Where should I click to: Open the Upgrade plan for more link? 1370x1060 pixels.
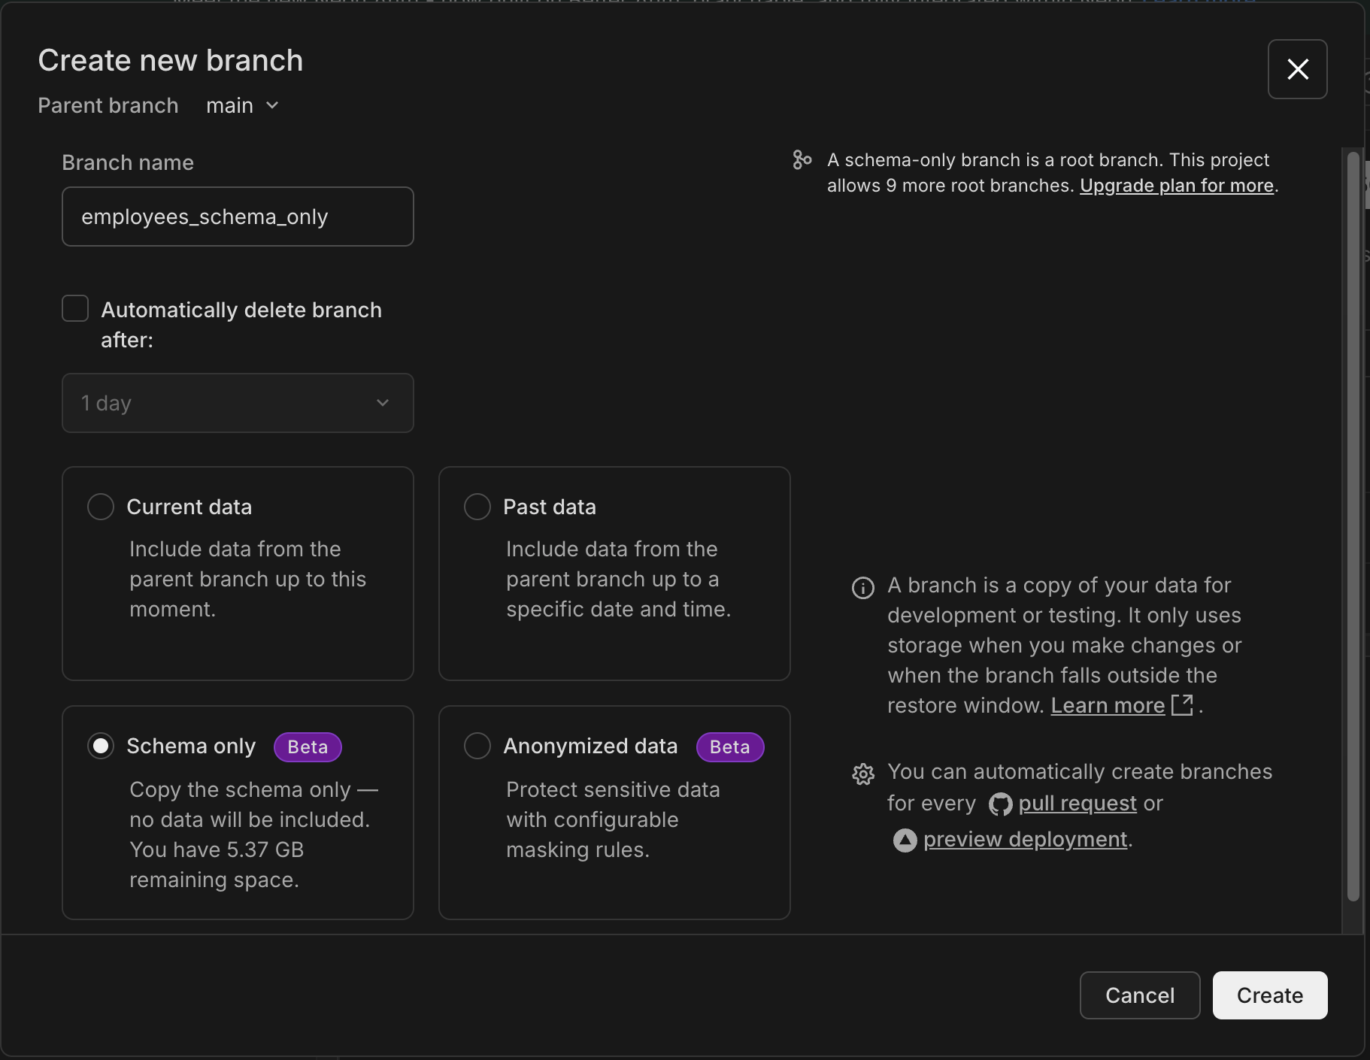(x=1176, y=186)
